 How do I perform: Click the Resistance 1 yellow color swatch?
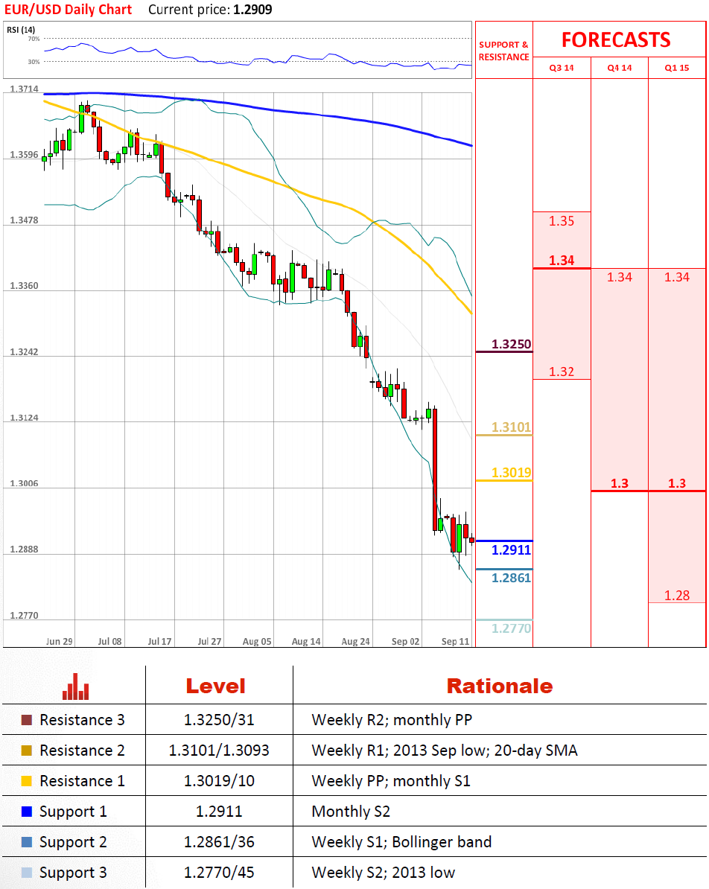coord(27,781)
